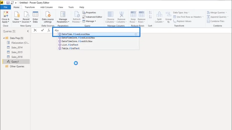The height and width of the screenshot is (130, 232).
Task: Open the Manage dropdown in Query group
Action: coord(89,21)
